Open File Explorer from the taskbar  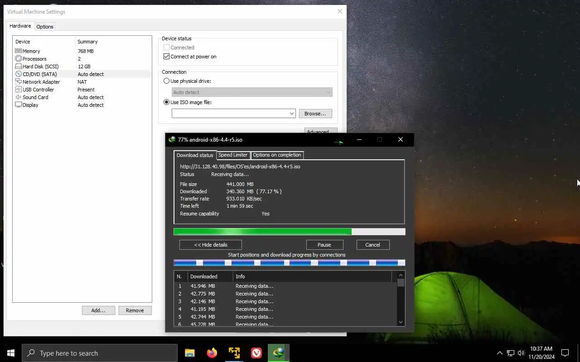click(x=189, y=353)
